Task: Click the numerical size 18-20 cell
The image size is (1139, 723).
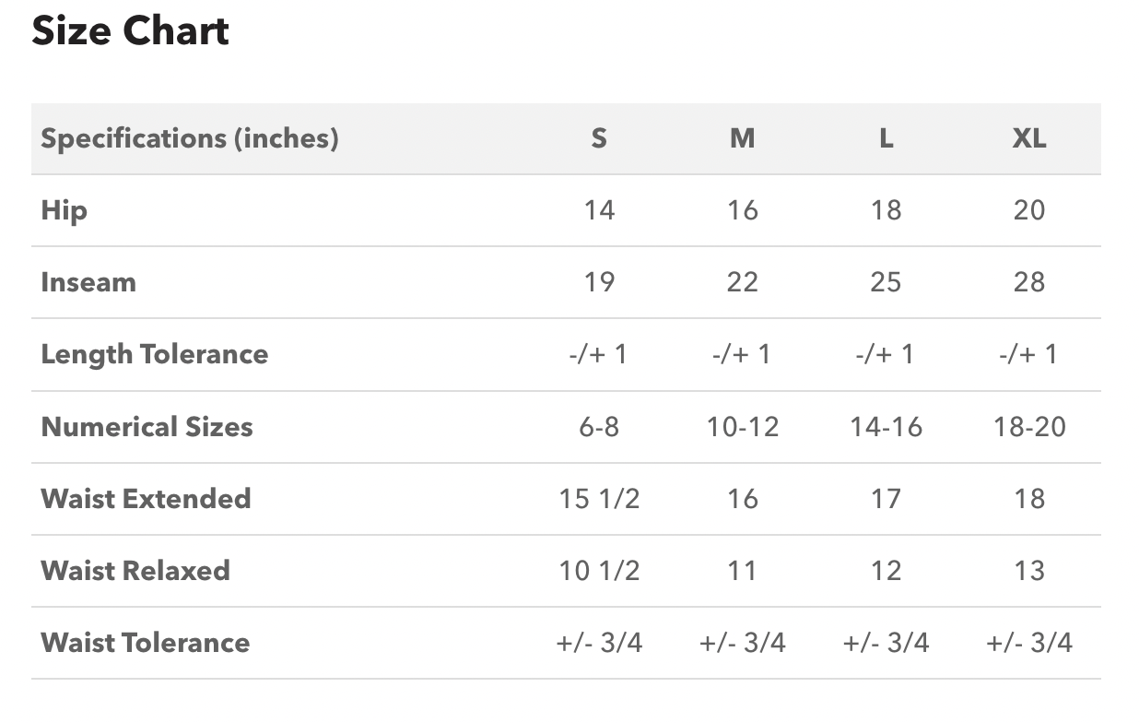Action: click(x=1028, y=427)
